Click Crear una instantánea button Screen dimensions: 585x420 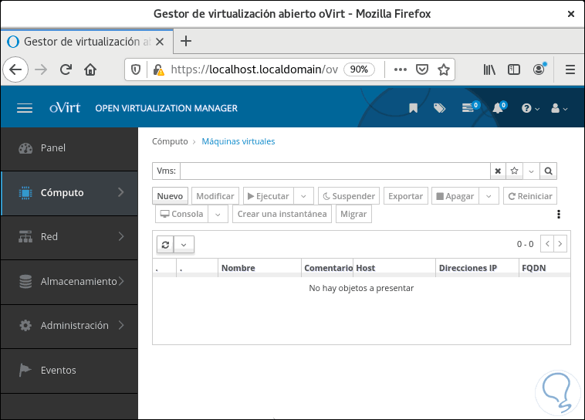click(282, 214)
